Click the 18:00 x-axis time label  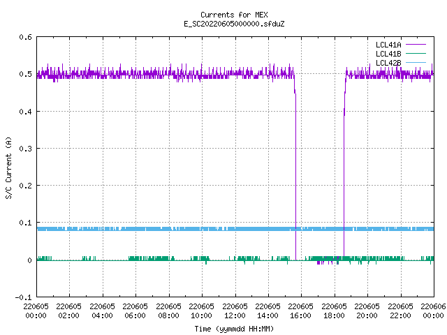tap(334, 315)
